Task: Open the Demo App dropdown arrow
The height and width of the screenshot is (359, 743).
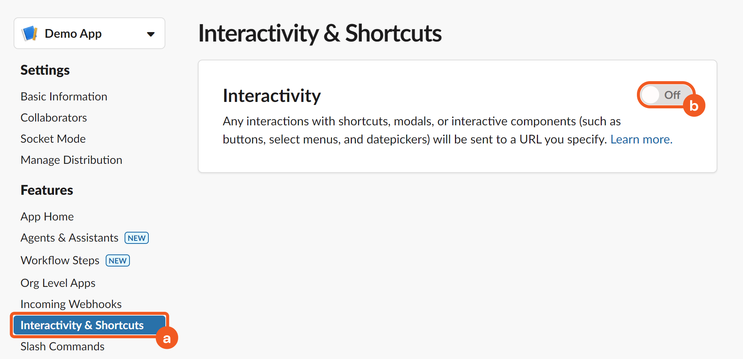Action: point(151,34)
